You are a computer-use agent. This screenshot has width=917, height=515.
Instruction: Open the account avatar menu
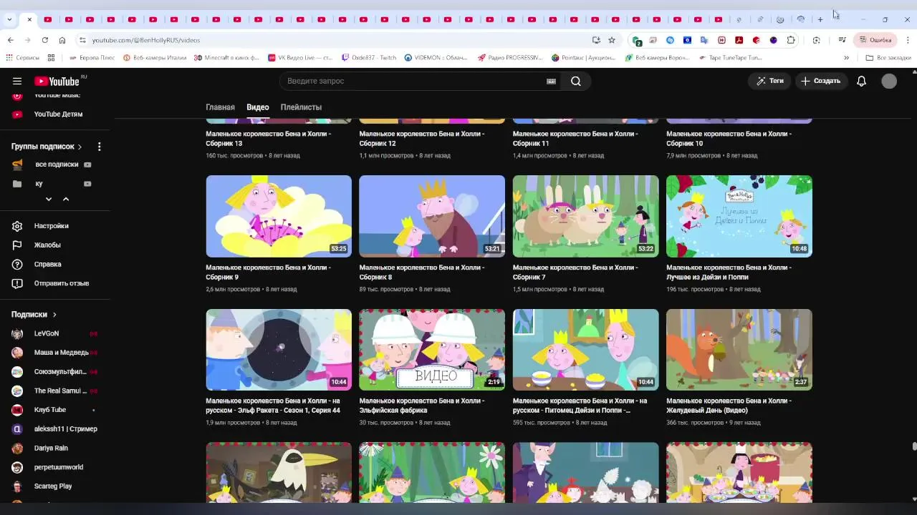point(889,81)
